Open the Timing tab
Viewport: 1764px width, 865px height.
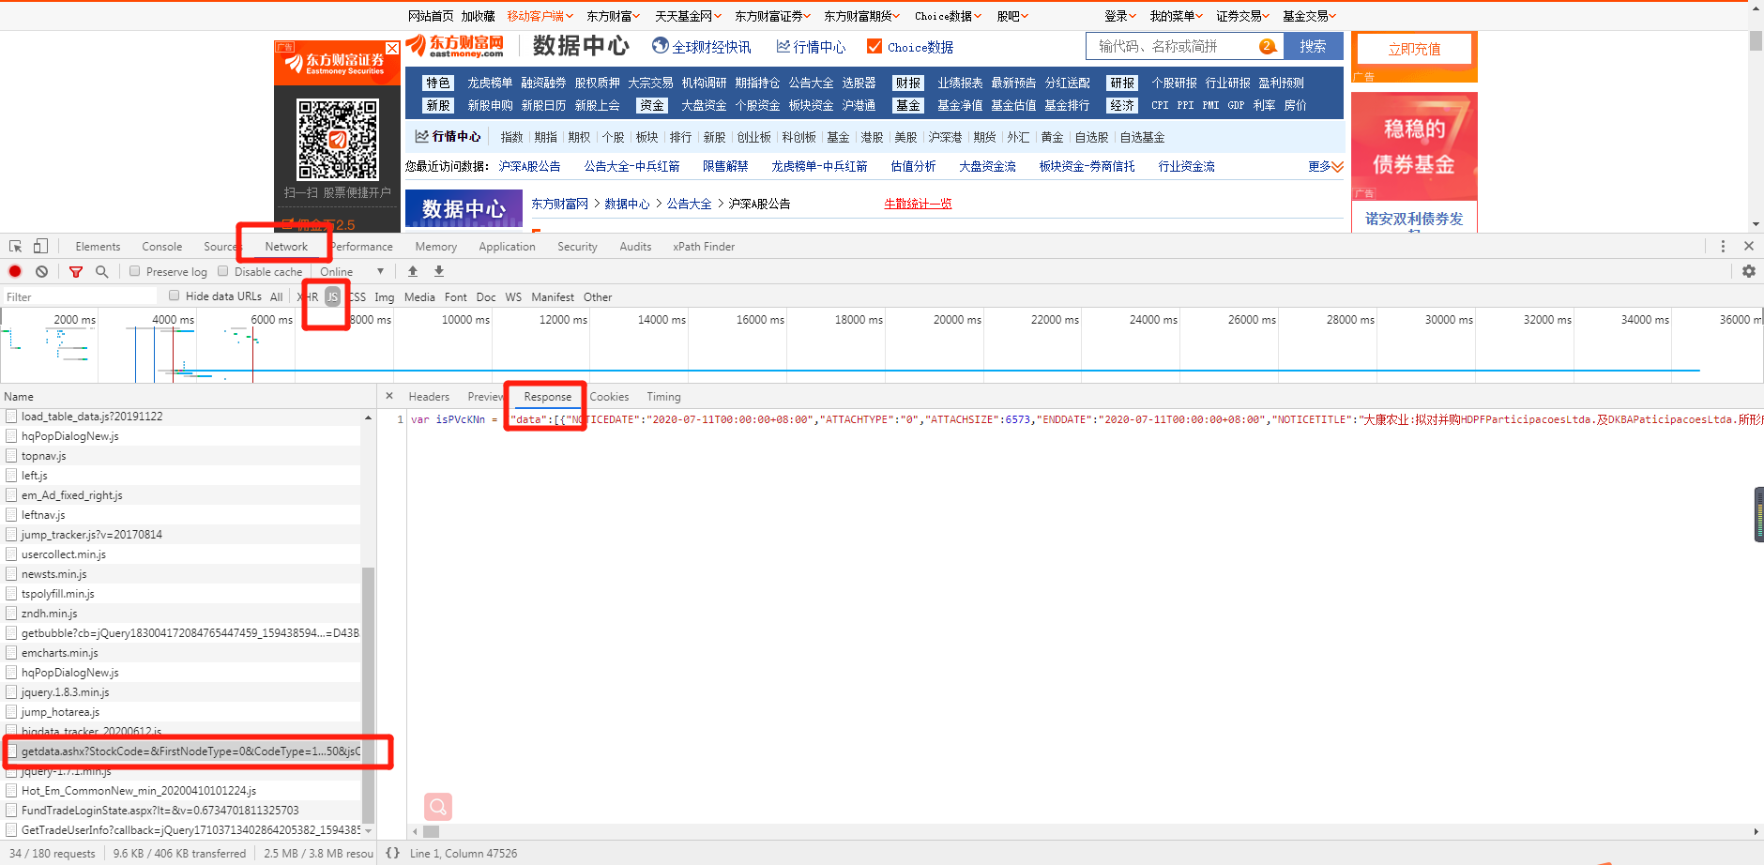coord(663,396)
